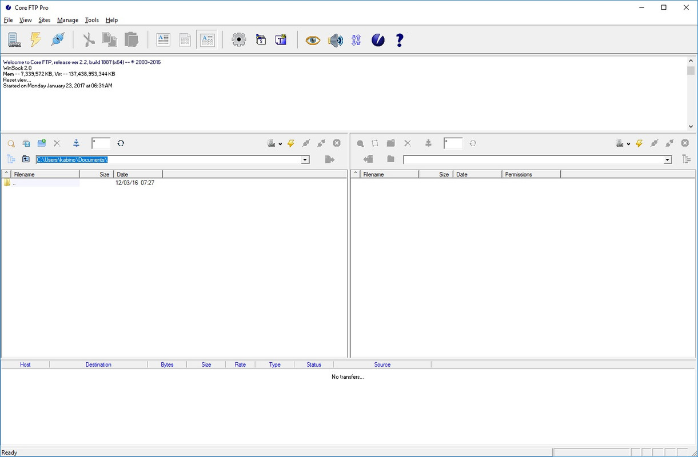Viewport: 698px width, 457px height.
Task: Open the Manage menu
Action: (x=67, y=20)
